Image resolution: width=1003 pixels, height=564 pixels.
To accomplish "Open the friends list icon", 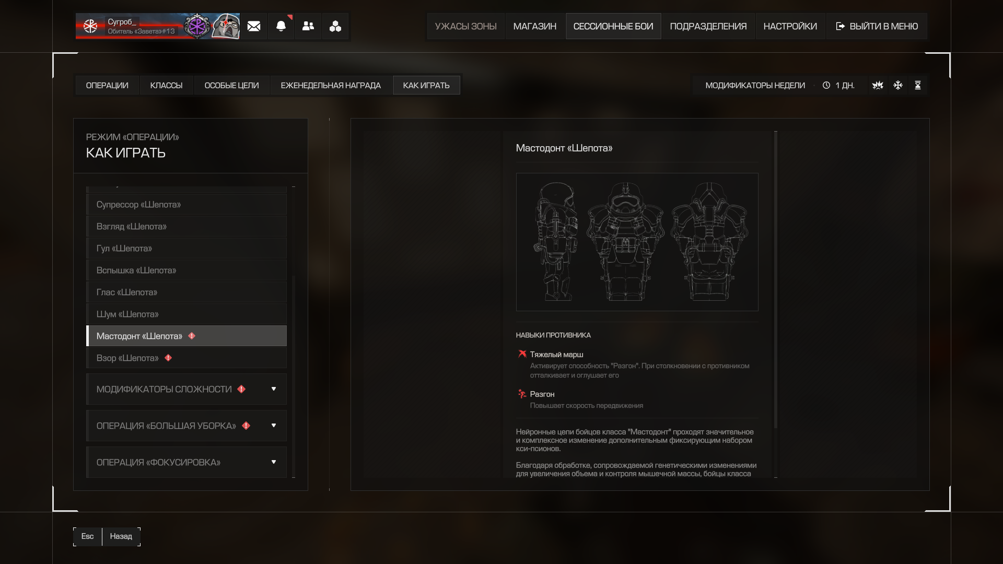I will coord(308,26).
